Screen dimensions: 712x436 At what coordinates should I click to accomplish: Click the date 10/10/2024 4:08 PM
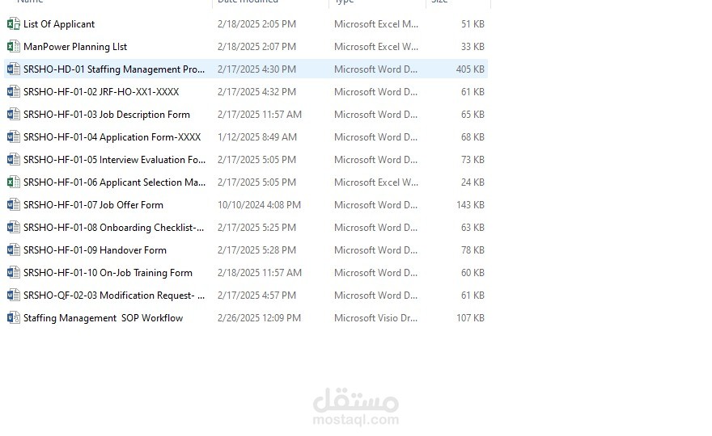click(x=259, y=205)
